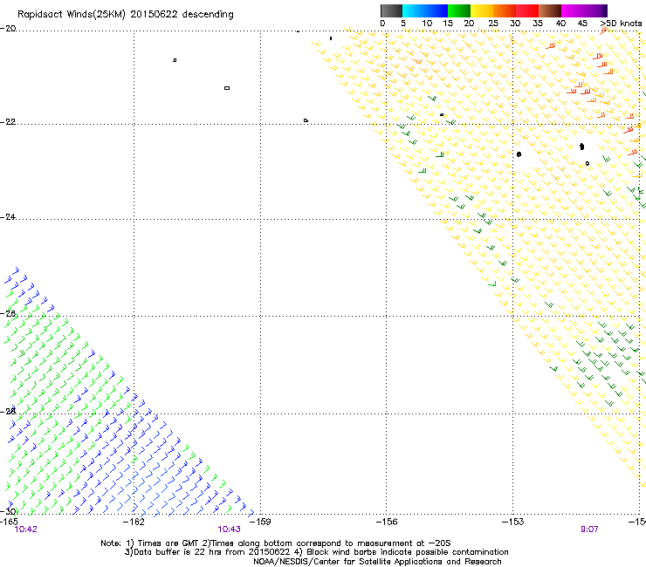
Task: Click the -156 longitude label
Action: pos(387,522)
